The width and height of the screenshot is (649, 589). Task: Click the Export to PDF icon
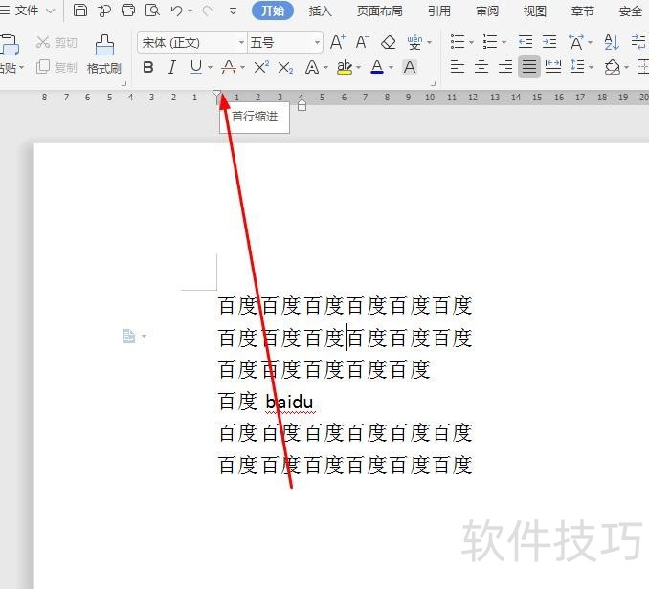coord(104,10)
